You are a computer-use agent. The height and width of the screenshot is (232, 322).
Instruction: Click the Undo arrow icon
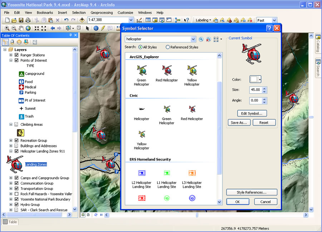[x=66, y=20]
